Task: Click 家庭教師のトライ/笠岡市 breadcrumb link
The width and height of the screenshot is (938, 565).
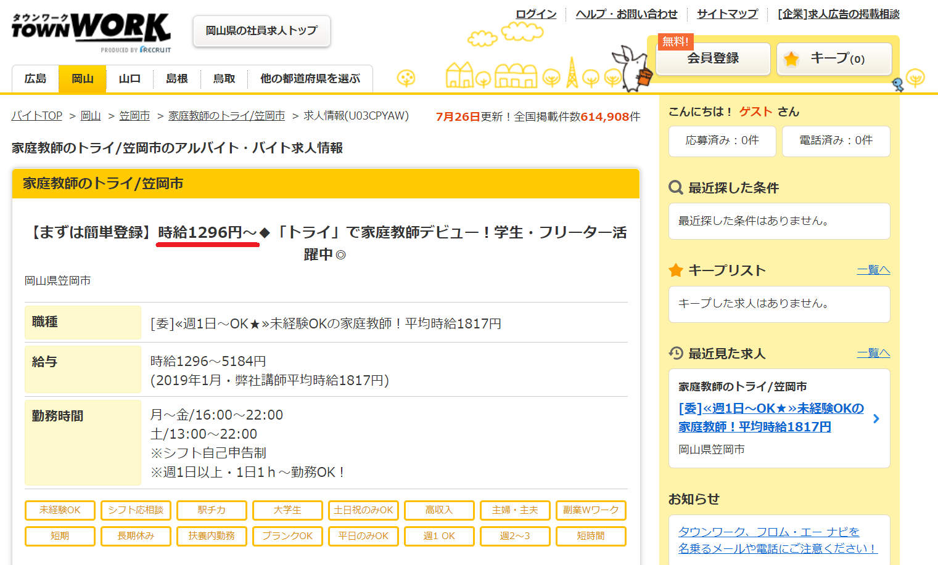Action: 226,116
